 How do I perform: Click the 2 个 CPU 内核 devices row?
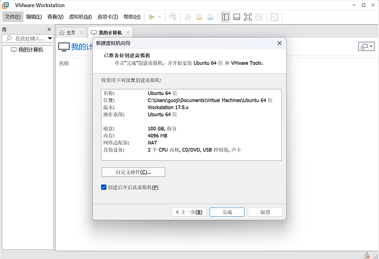194,150
